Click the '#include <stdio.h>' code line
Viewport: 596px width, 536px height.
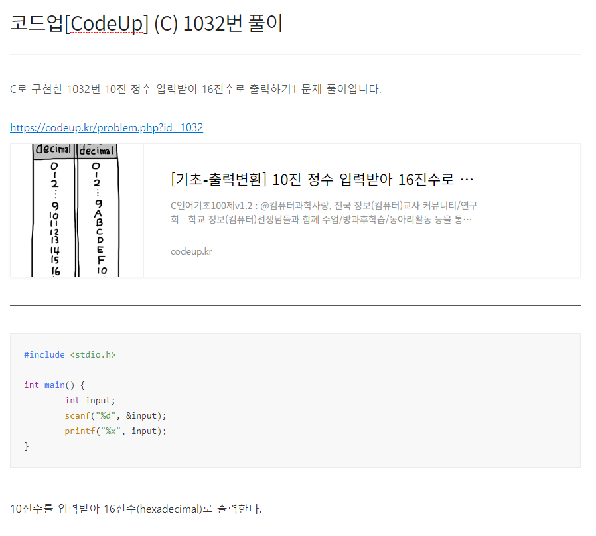click(70, 354)
